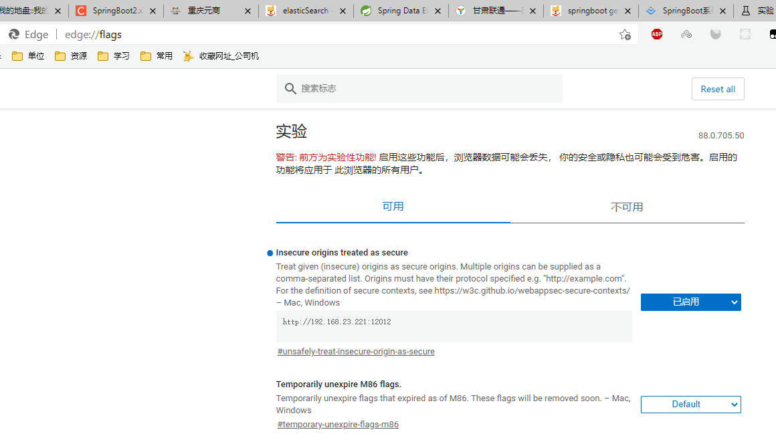
Task: Click the magnifier icon in flags search
Action: tap(290, 88)
